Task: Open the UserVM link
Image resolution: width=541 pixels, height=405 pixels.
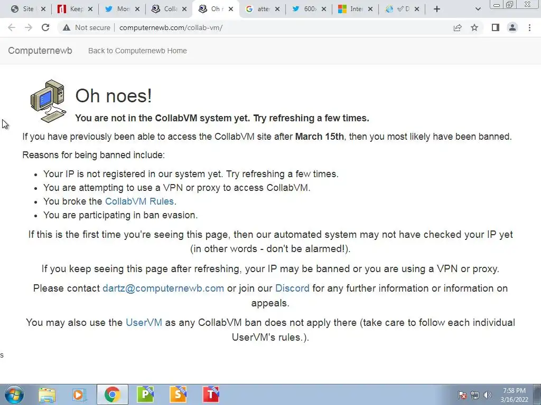Action: coord(144,322)
